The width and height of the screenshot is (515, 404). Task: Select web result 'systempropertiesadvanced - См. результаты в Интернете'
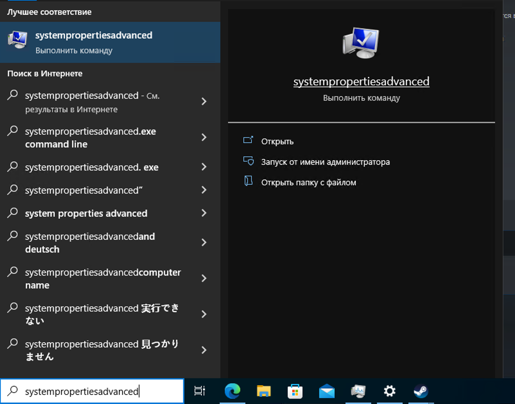pyautogui.click(x=110, y=102)
